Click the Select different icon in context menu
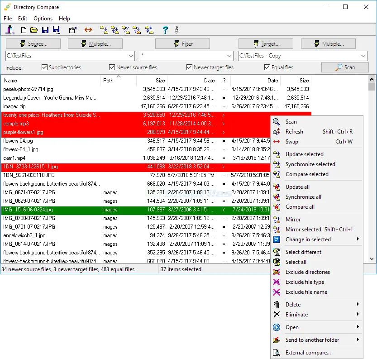Screen dimensions: 377x359 (277, 252)
